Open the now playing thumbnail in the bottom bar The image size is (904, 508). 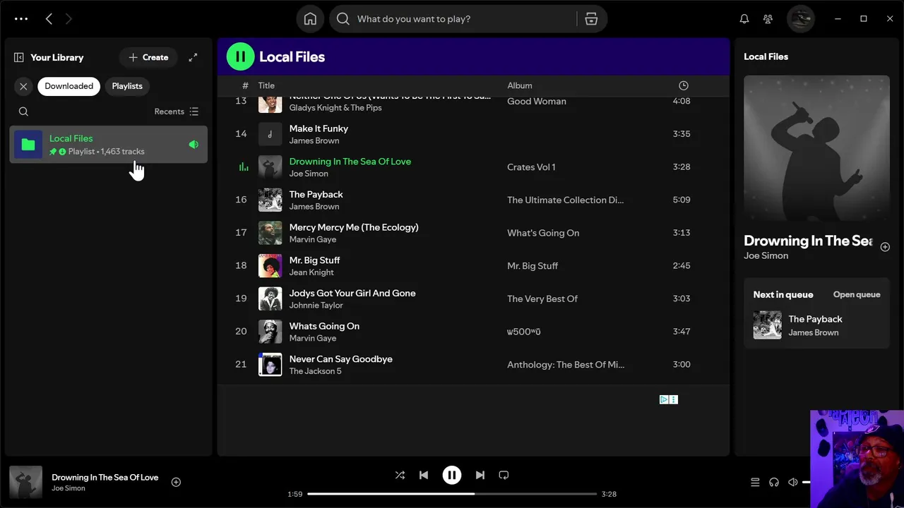tap(25, 483)
